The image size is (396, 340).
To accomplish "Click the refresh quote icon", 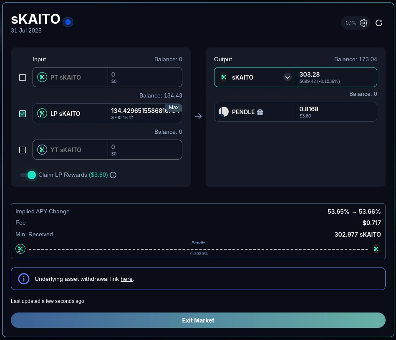I will coord(378,23).
